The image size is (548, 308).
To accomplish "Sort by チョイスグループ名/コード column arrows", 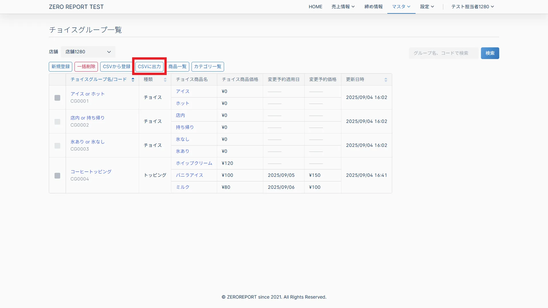I will coord(133,80).
